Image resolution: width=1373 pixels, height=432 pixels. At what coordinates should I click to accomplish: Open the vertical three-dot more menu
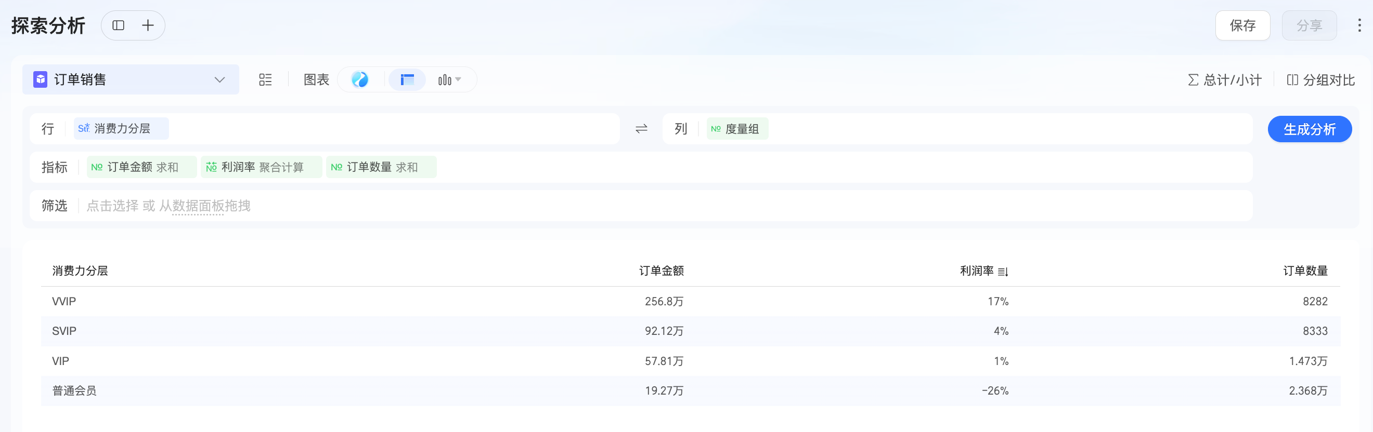[1359, 25]
